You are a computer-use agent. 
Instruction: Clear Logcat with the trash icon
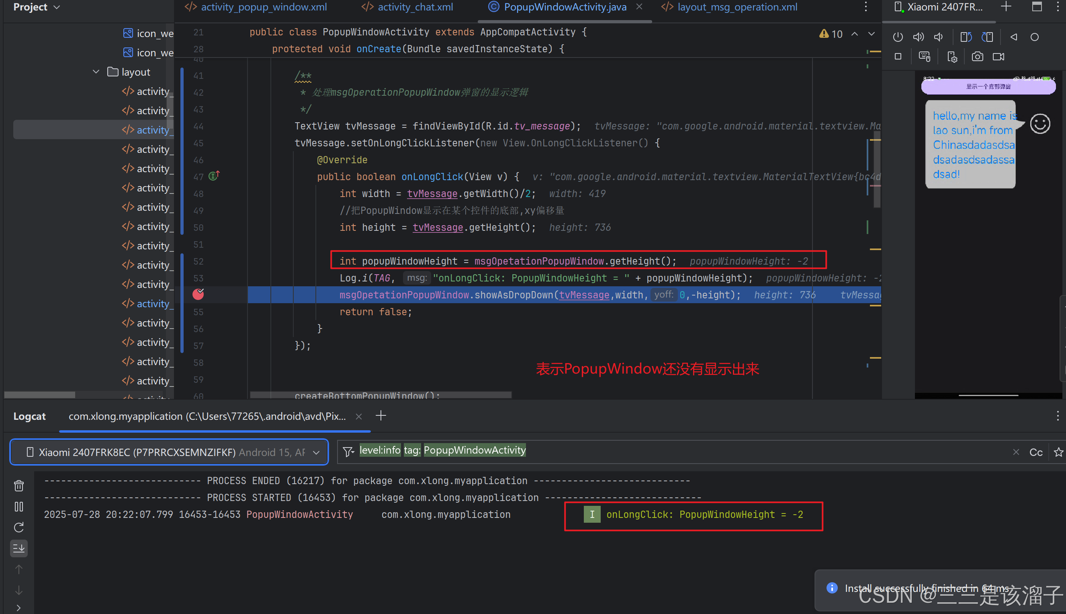19,486
